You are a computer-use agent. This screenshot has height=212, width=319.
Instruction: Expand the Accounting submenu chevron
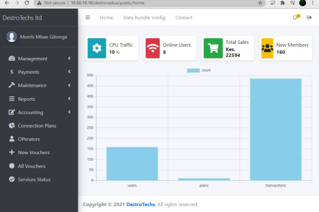70,112
